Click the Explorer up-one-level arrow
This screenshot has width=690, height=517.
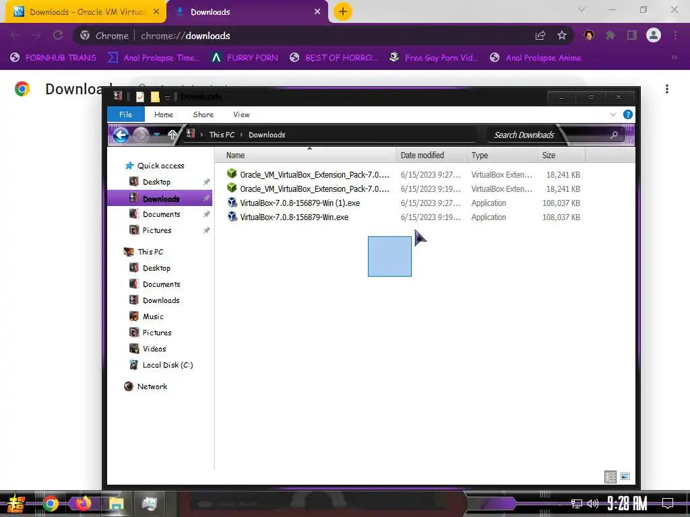click(172, 135)
